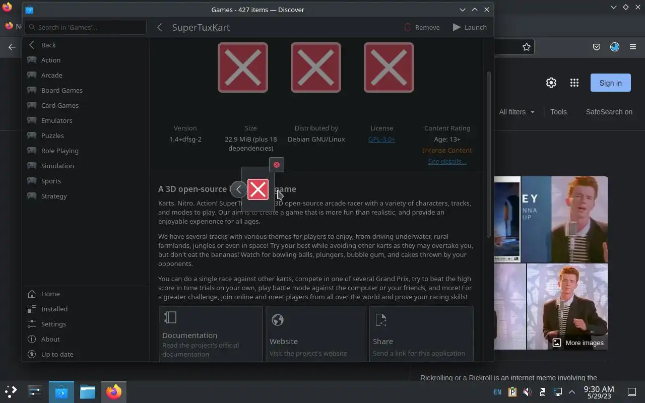Open the Card Games category
This screenshot has width=645, height=403.
point(86,105)
